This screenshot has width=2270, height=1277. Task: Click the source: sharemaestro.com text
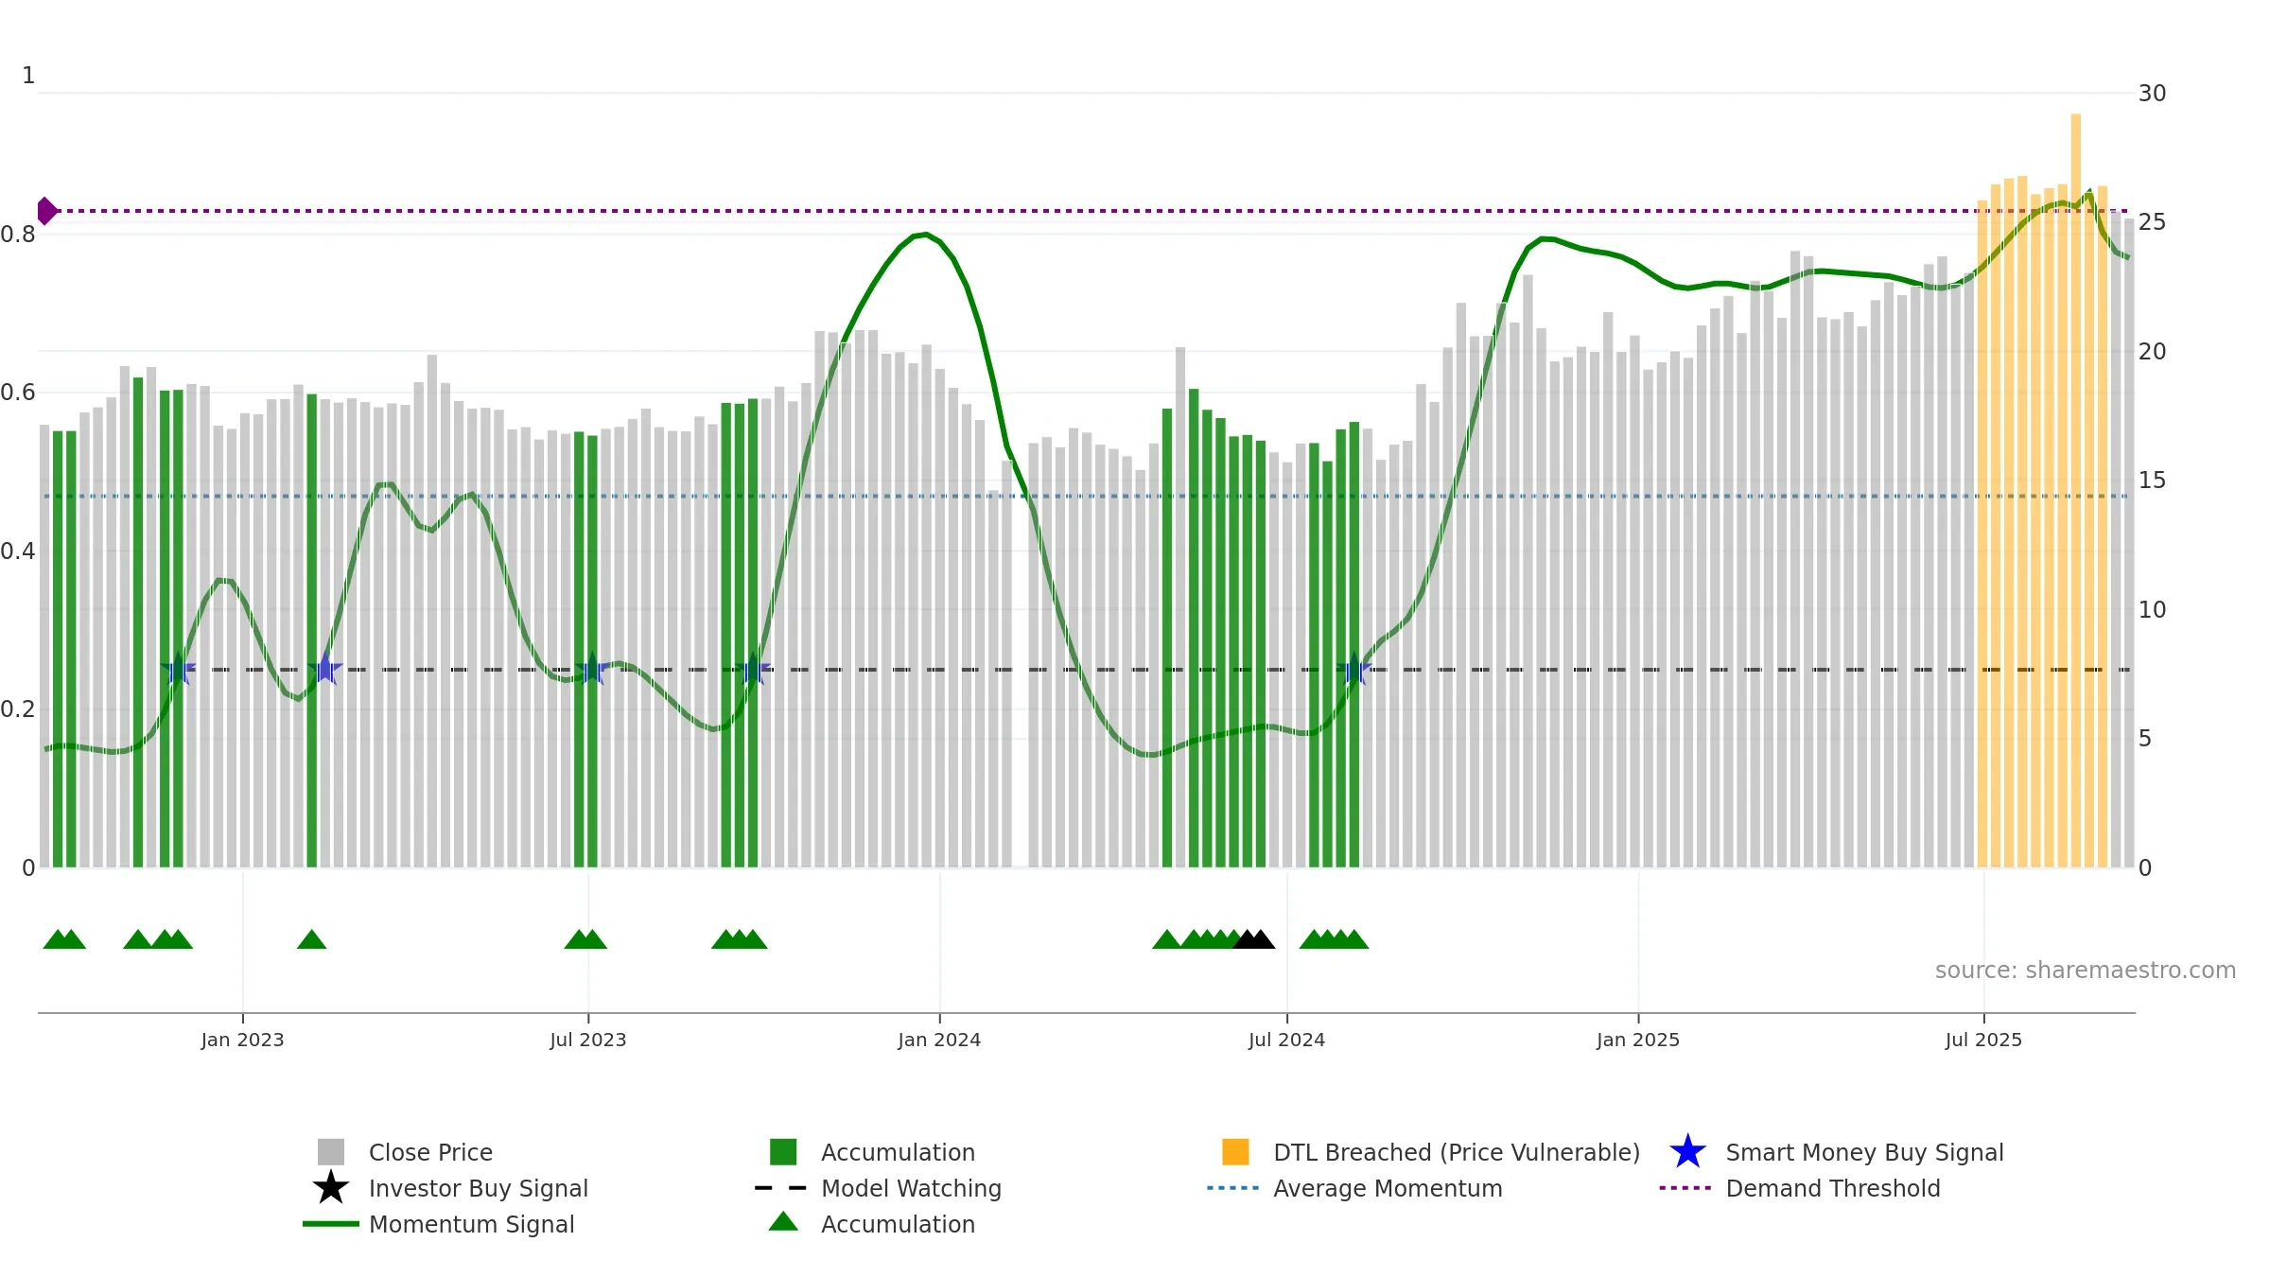pos(2086,971)
